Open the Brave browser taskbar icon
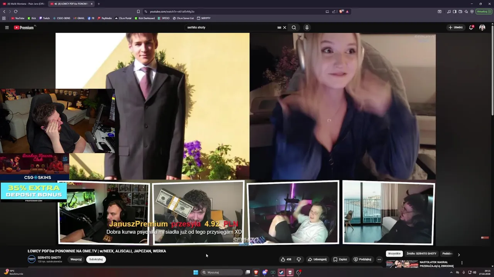The height and width of the screenshot is (277, 494). coord(256,272)
